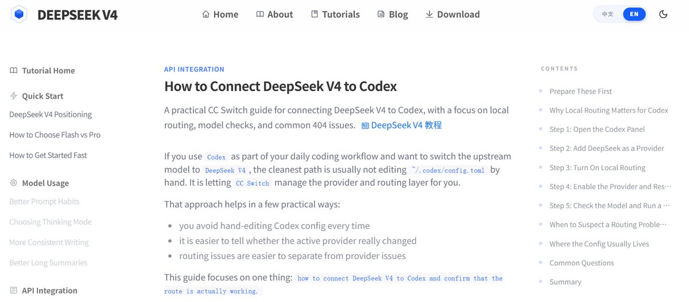Open Better Long Summaries tutorial
This screenshot has width=689, height=302.
click(x=48, y=262)
